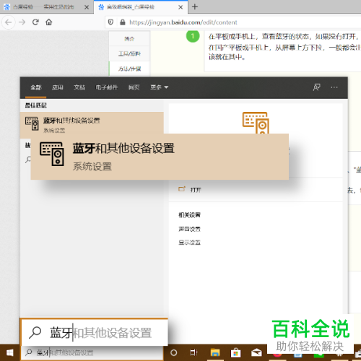
Task: Close the 百度经验——实用生活指南 tab
Action: (x=87, y=7)
